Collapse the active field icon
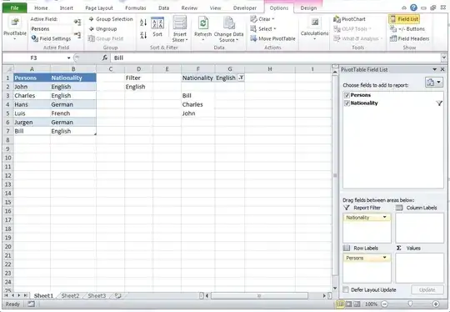 coord(77,35)
